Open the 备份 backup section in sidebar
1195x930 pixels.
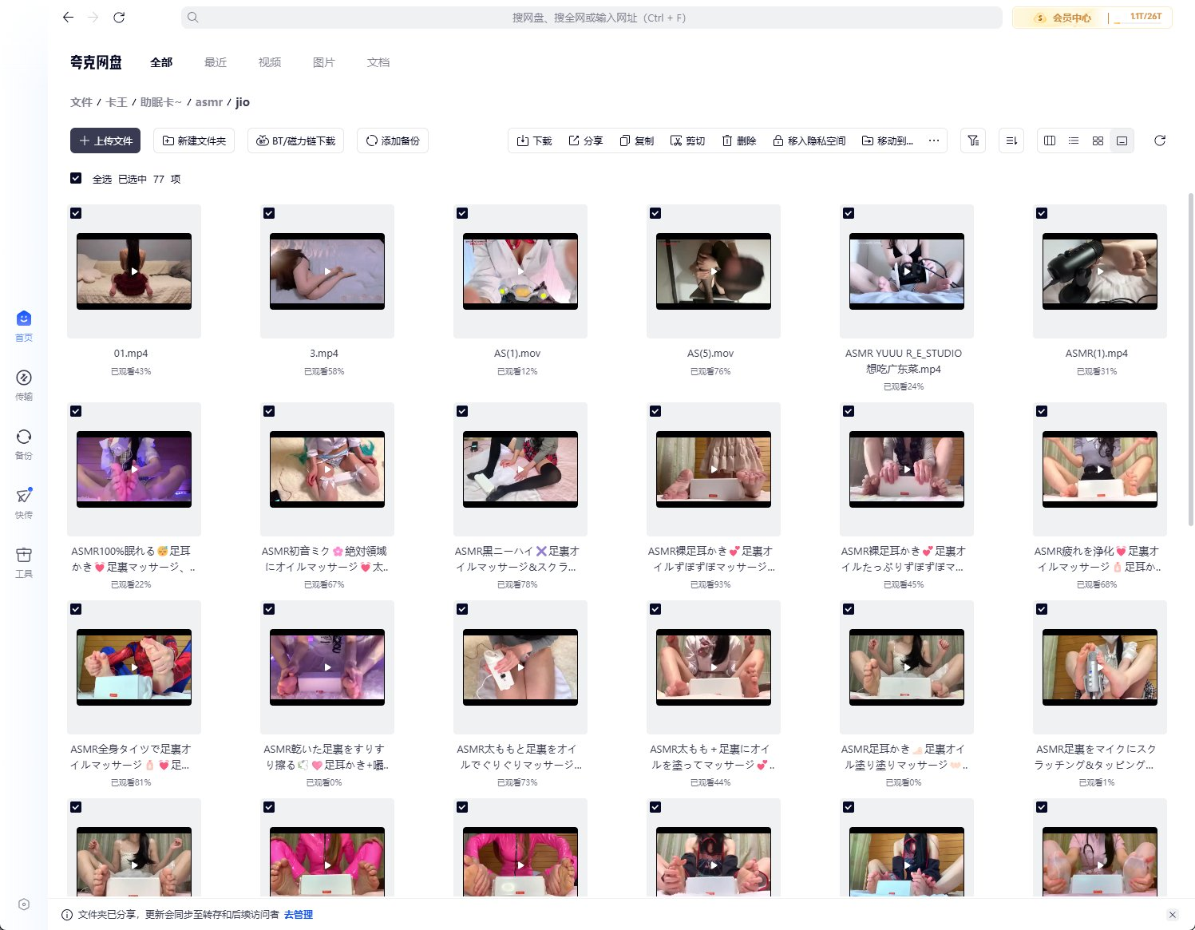point(24,443)
